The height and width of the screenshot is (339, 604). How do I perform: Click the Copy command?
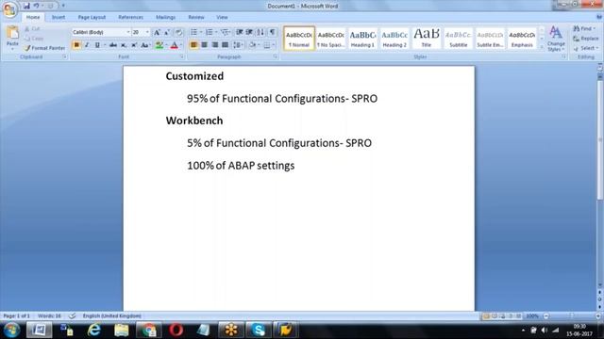(34, 39)
